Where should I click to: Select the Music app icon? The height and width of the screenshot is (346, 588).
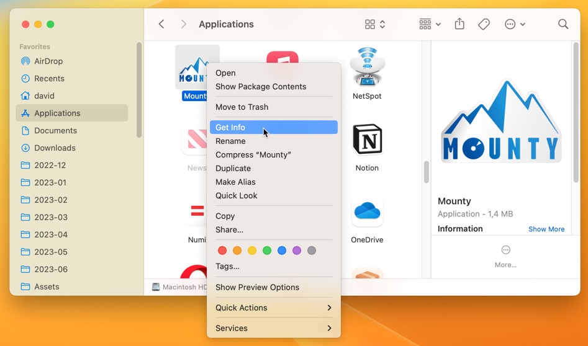(x=283, y=57)
